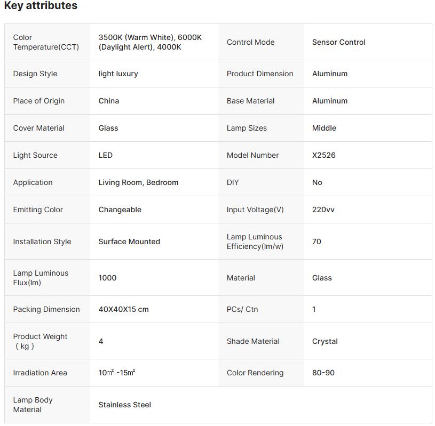Click the "Crystal" shade material value
The width and height of the screenshot is (435, 426).
coord(325,341)
